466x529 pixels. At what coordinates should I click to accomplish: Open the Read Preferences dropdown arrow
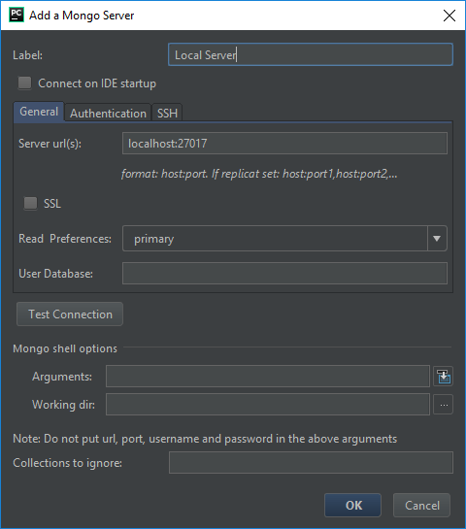pyautogui.click(x=437, y=239)
